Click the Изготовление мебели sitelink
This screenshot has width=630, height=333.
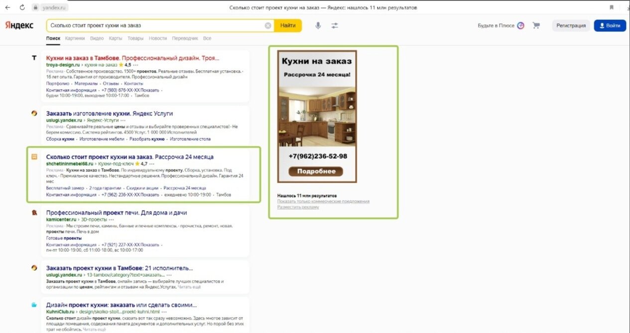102,139
